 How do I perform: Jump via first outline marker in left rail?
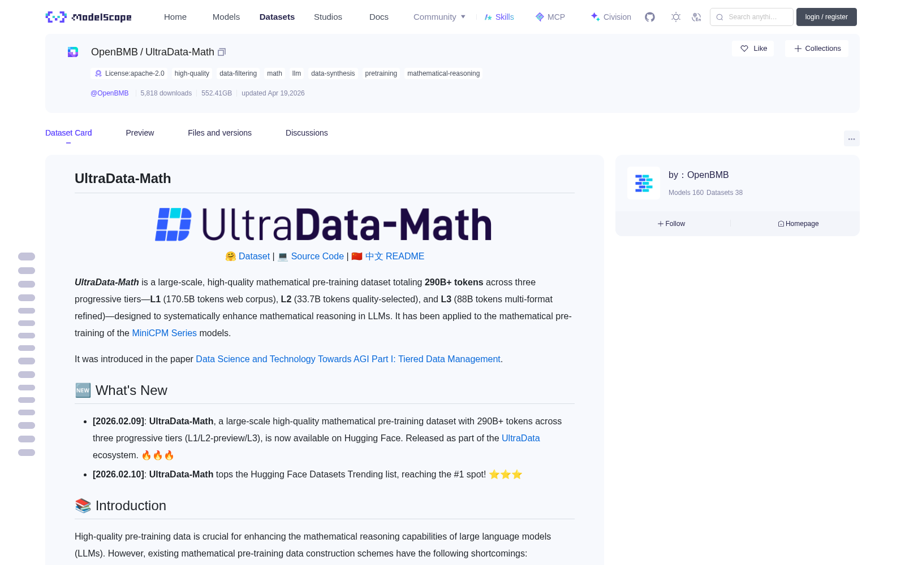pos(27,257)
